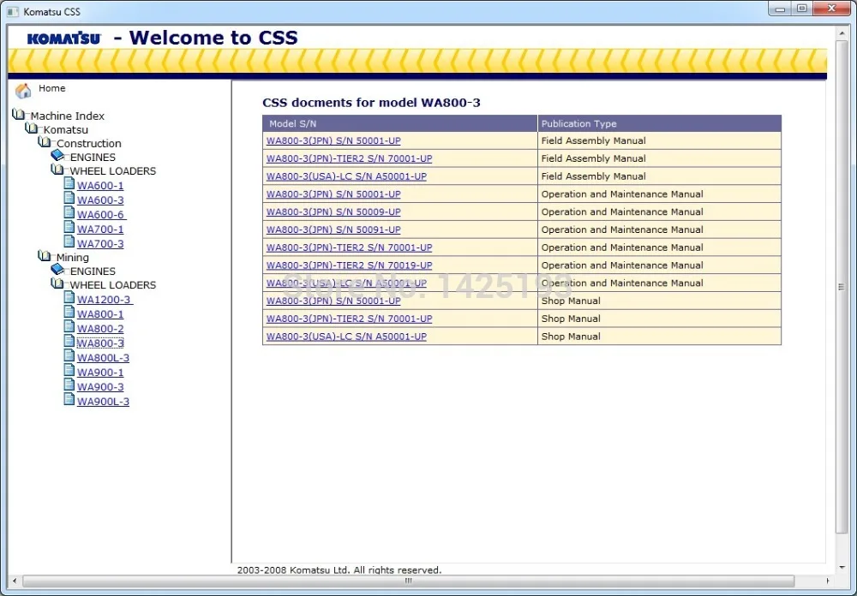
Task: Open Operation Manual WA800-3(JPN) S/N 50091-UP
Action: tap(333, 229)
